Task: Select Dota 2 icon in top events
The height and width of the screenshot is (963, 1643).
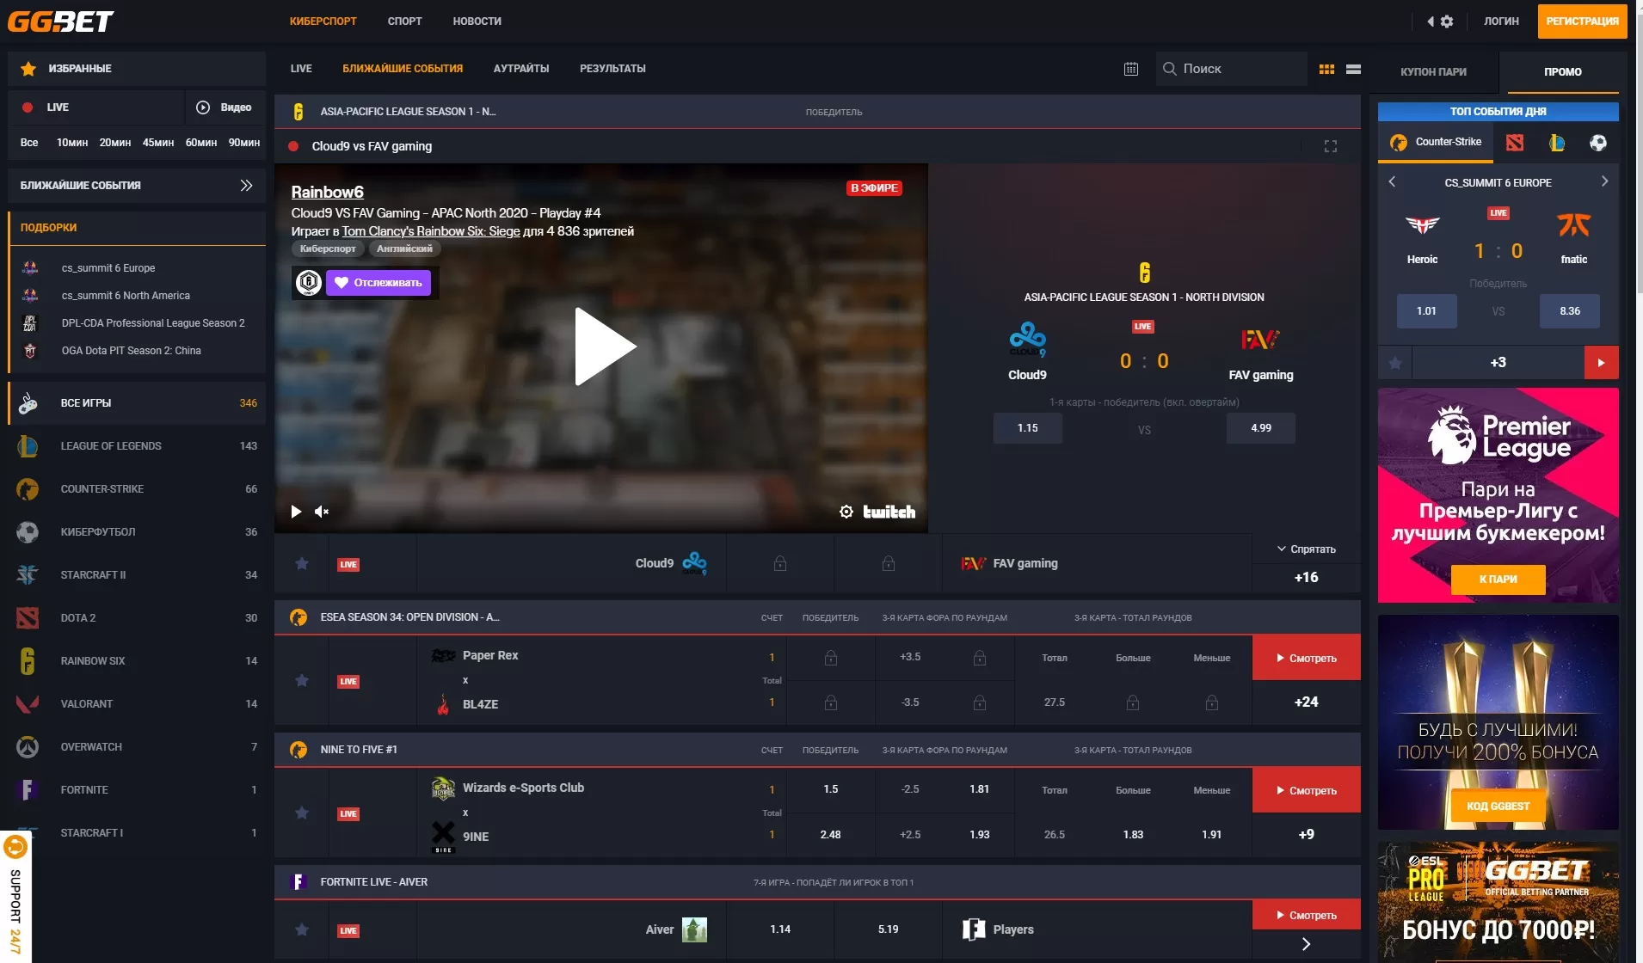Action: (x=1515, y=143)
